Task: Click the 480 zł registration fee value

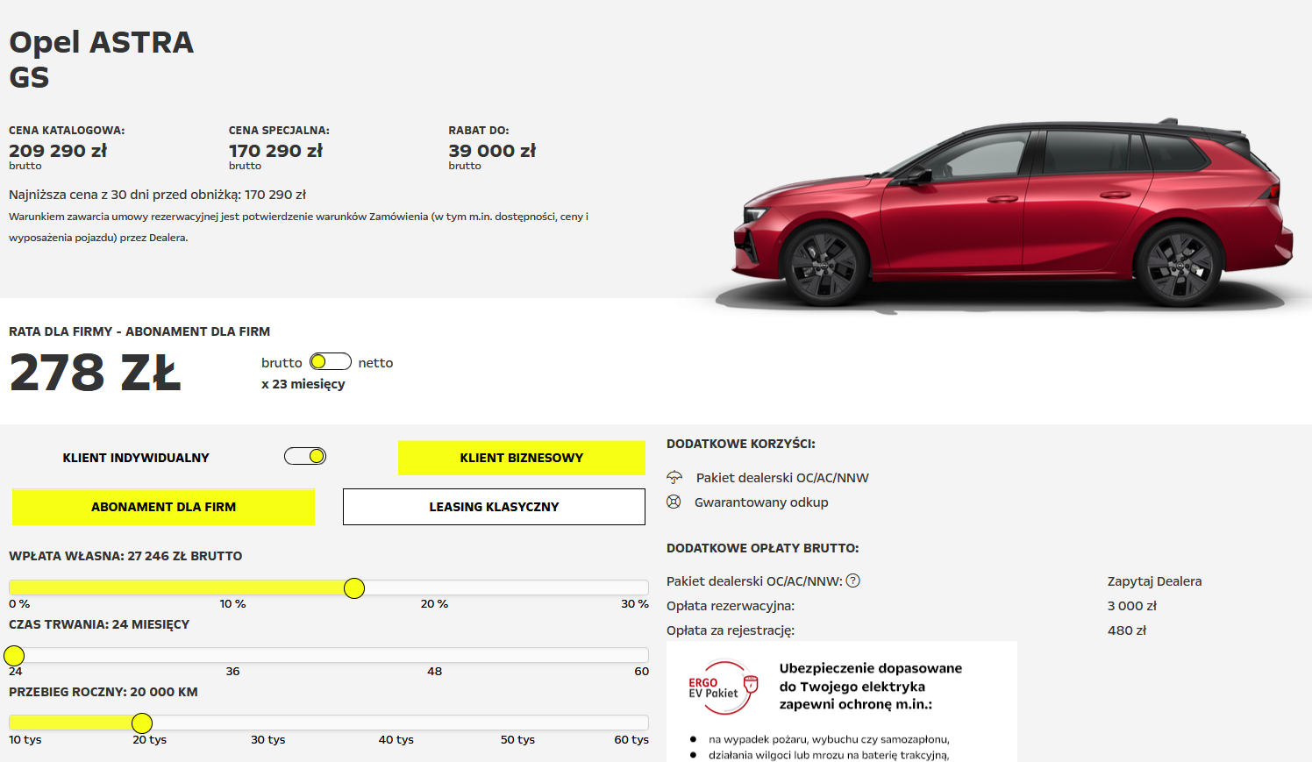Action: coord(1127,630)
